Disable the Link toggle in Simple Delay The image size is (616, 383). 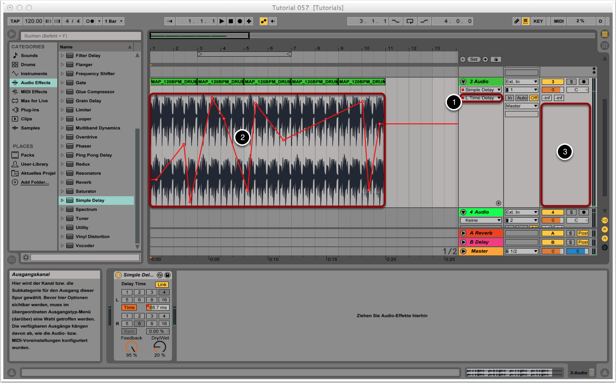click(x=162, y=284)
